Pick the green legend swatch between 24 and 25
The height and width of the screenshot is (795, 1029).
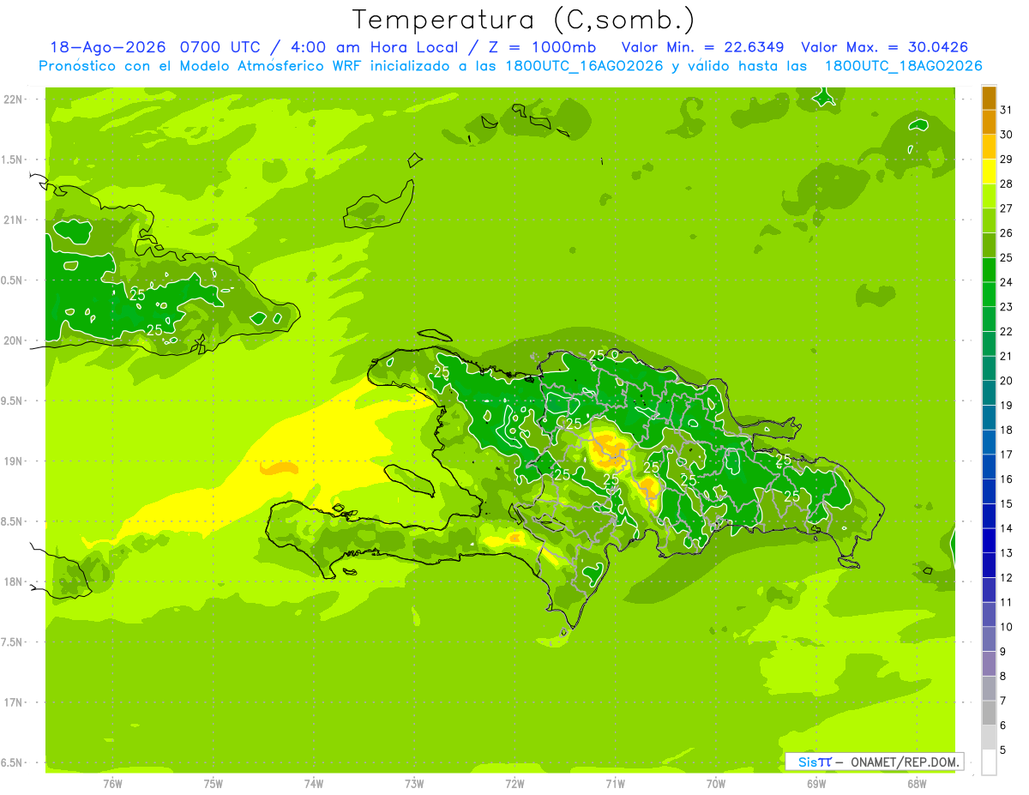point(989,270)
